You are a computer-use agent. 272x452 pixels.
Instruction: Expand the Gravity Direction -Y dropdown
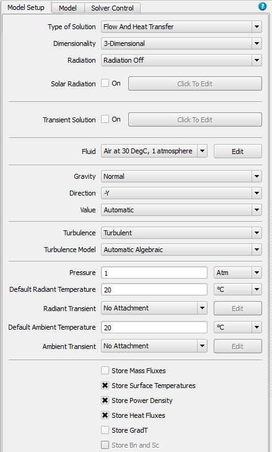coord(182,193)
